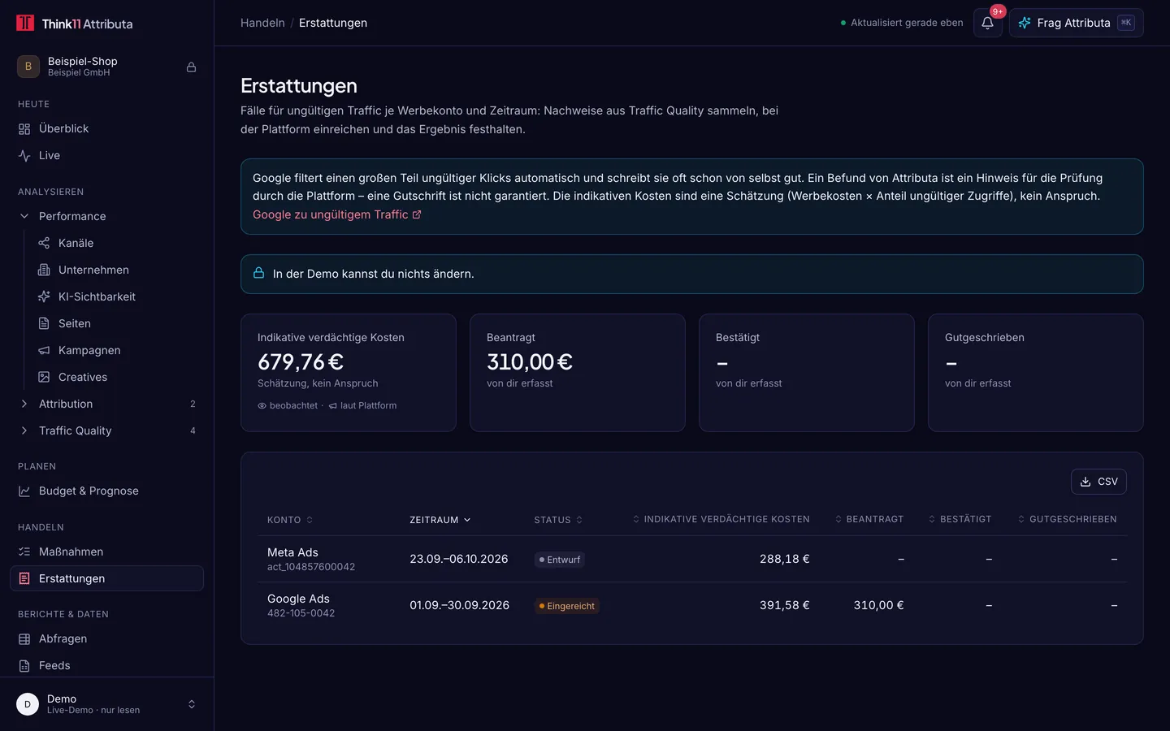The image size is (1170, 731).
Task: Collapse the Performance section
Action: click(x=106, y=216)
